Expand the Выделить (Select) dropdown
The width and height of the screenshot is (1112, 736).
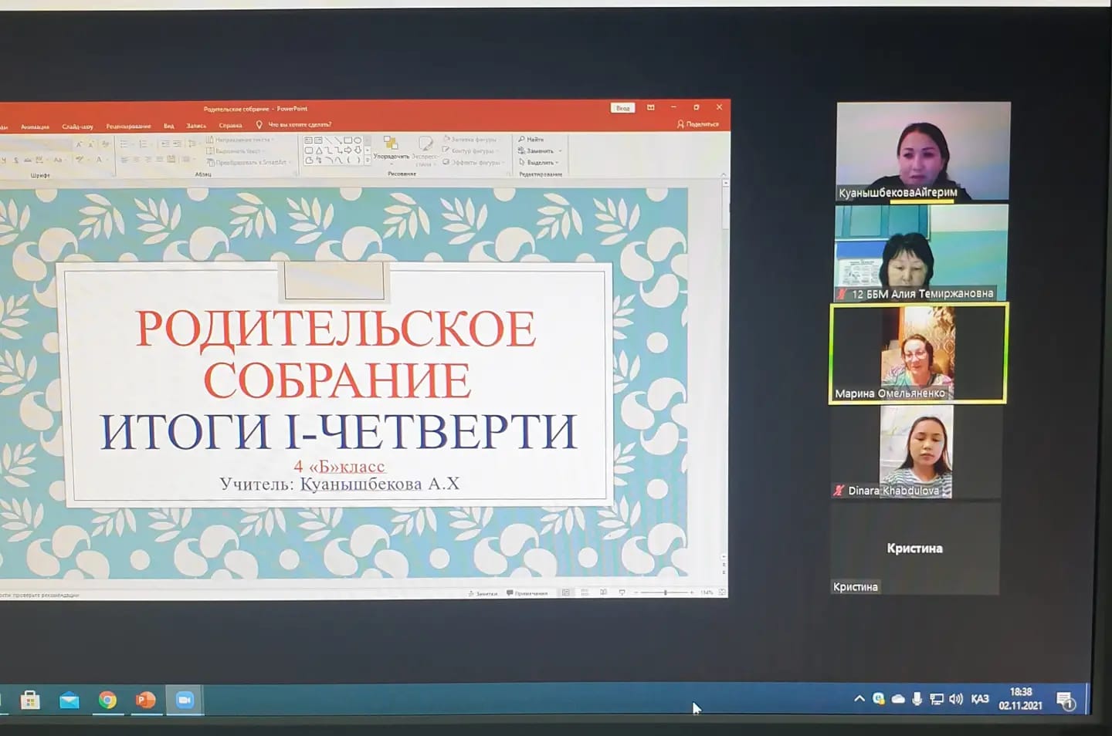click(557, 163)
